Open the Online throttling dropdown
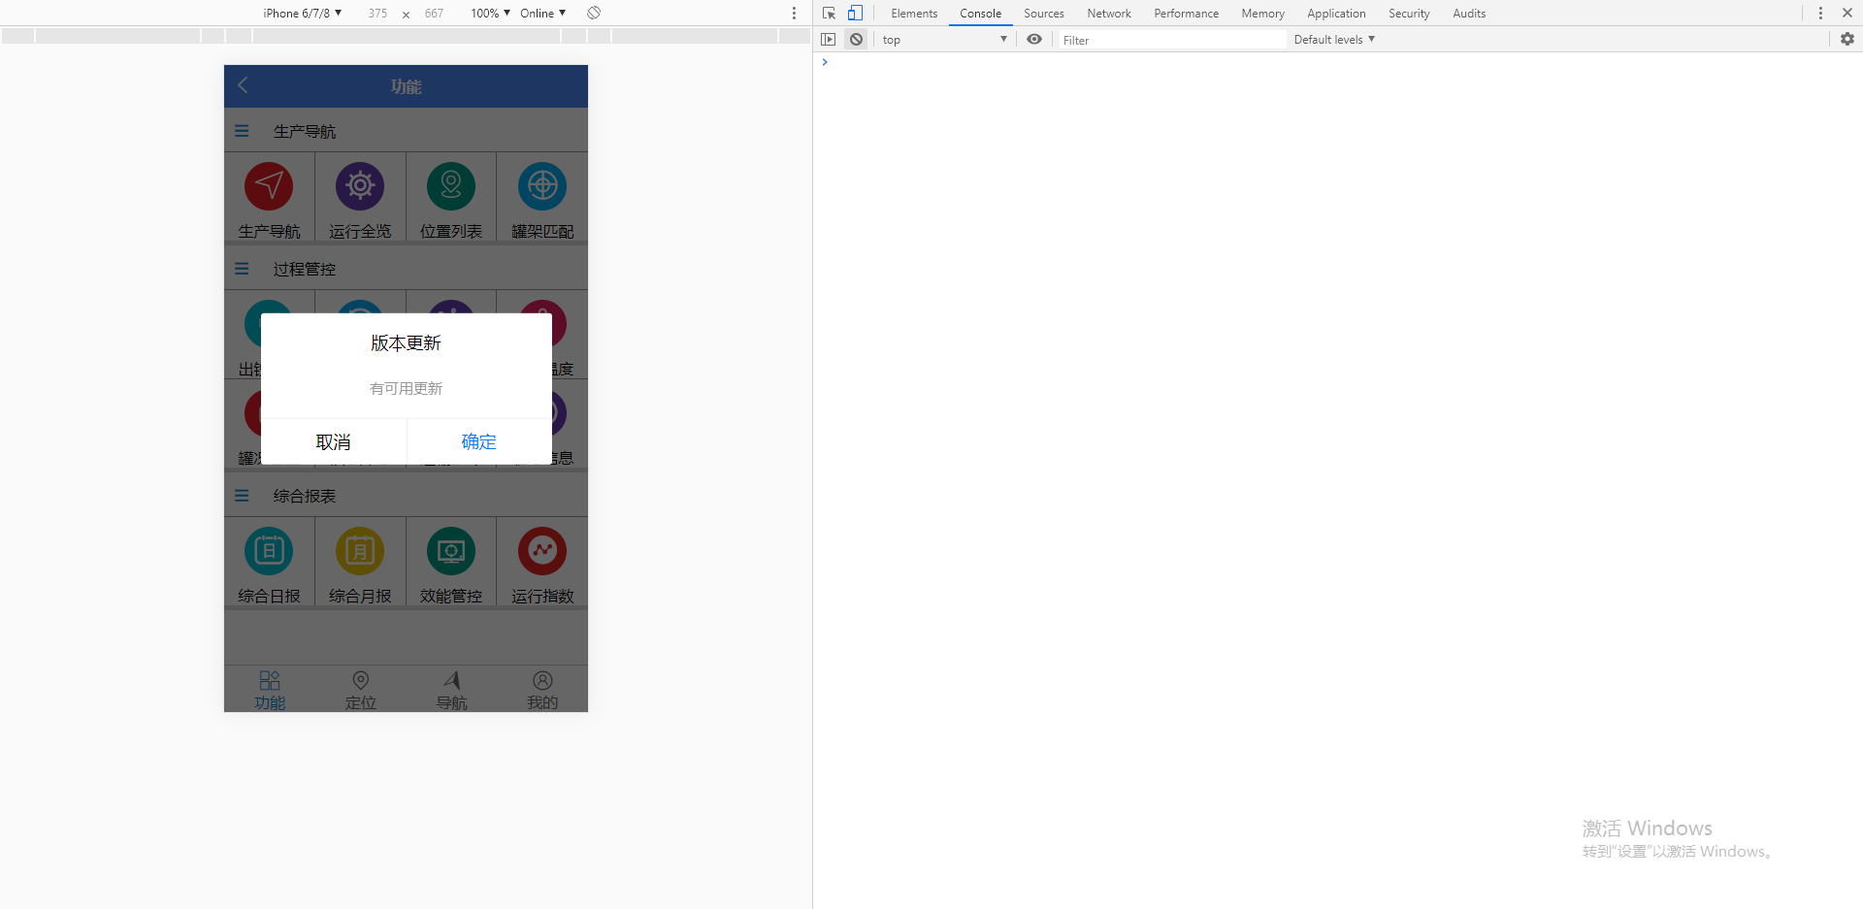The width and height of the screenshot is (1863, 909). point(542,14)
